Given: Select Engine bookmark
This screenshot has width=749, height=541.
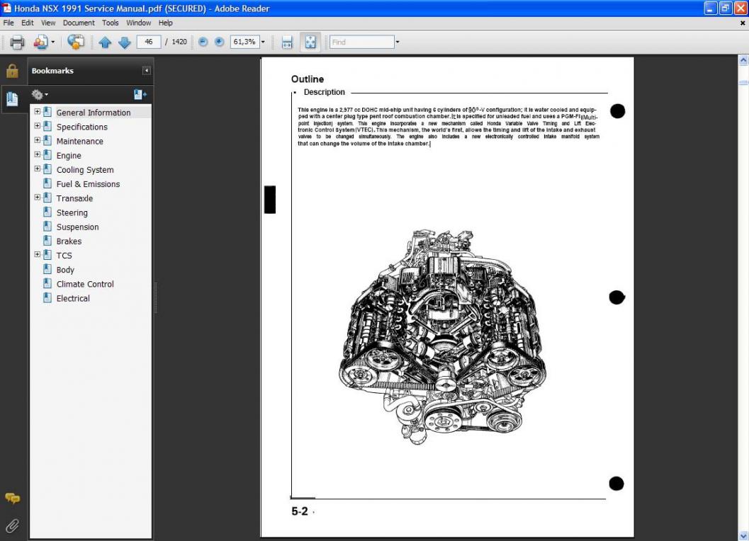Looking at the screenshot, I should pyautogui.click(x=69, y=156).
